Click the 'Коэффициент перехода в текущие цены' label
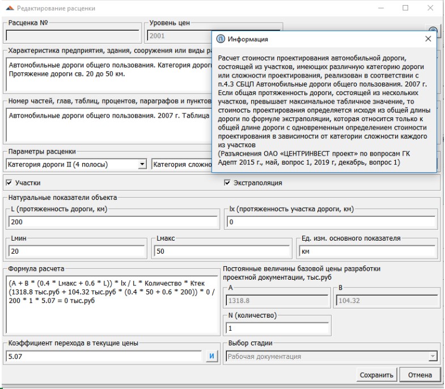This screenshot has height=389, width=445. click(73, 343)
